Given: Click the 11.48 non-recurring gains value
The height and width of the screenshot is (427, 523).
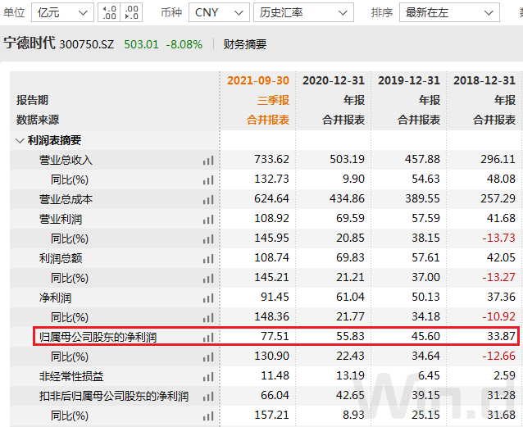Looking at the screenshot, I should pos(275,375).
